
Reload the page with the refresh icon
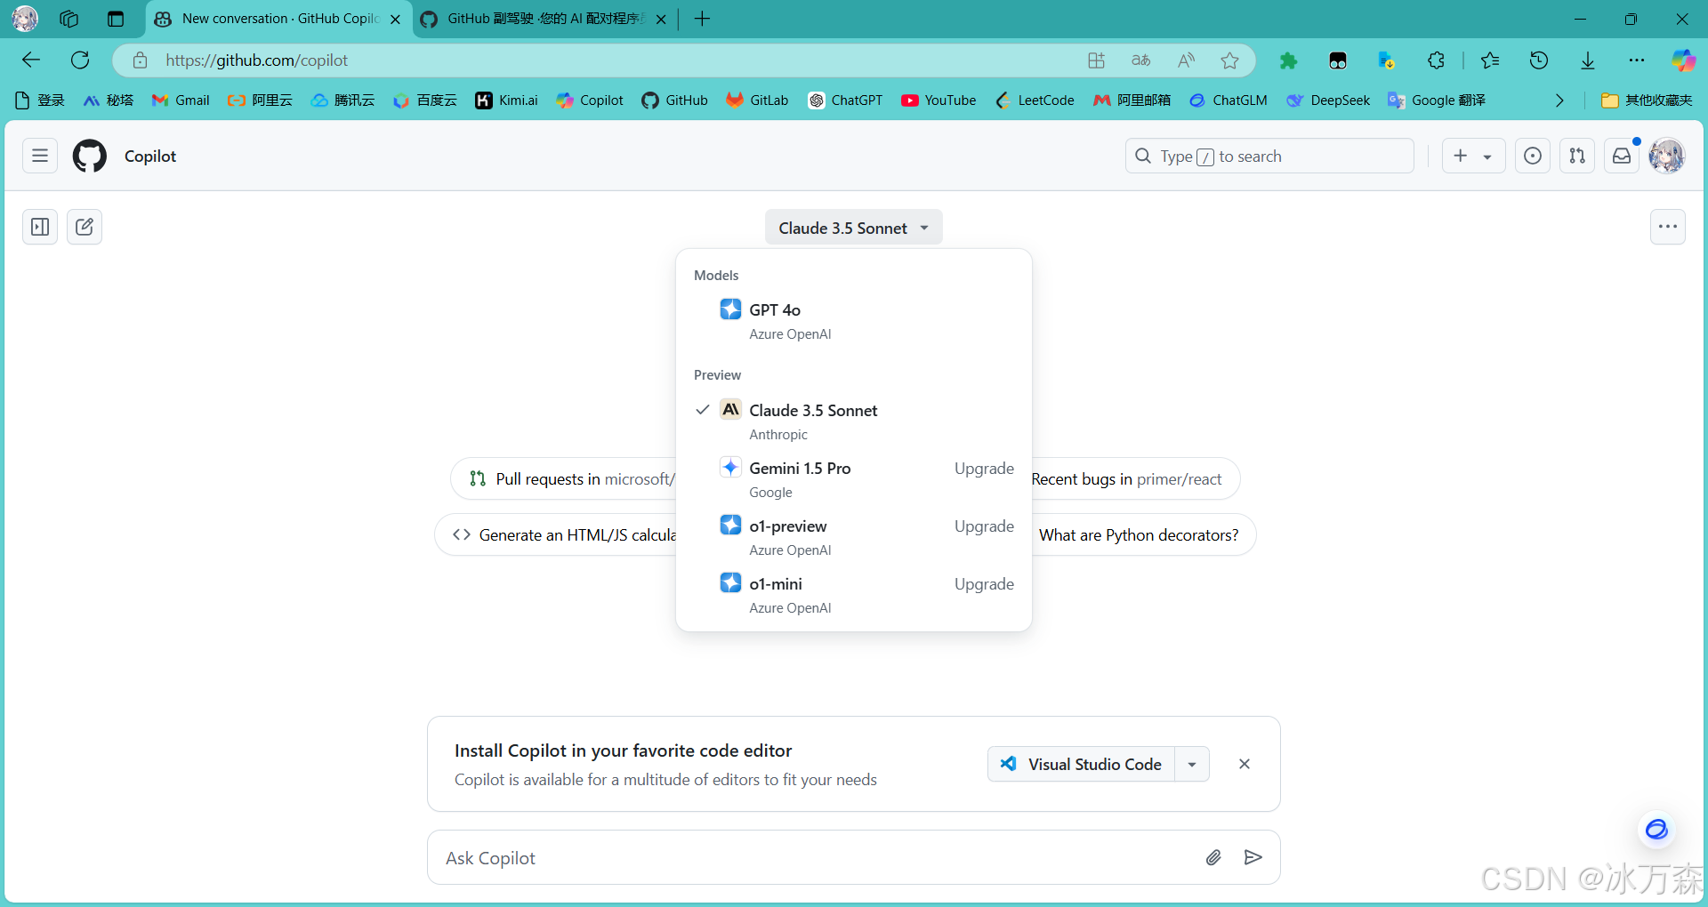pos(80,60)
